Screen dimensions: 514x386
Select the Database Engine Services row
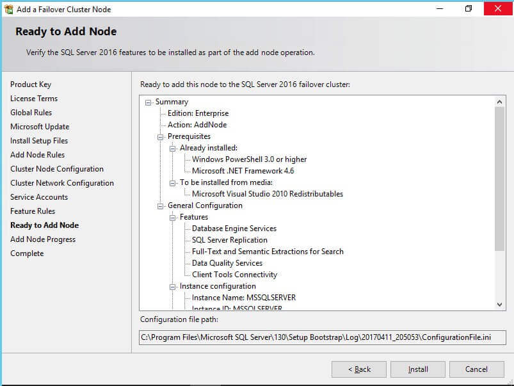coord(234,229)
